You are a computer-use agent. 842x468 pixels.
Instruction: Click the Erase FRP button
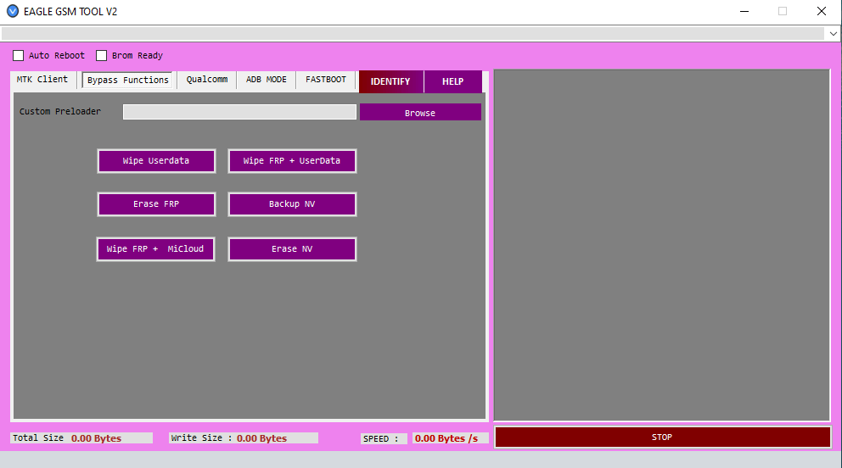156,204
